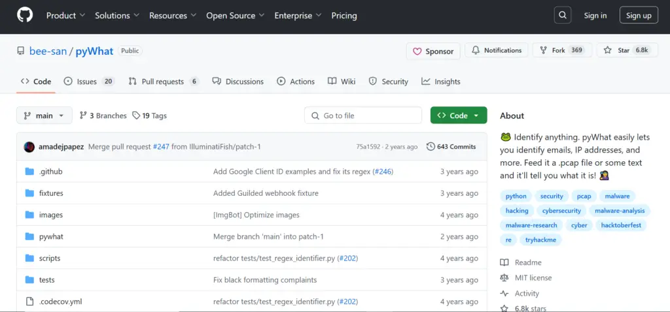The height and width of the screenshot is (312, 670).
Task: Click the bell icon on Notifications
Action: point(476,50)
